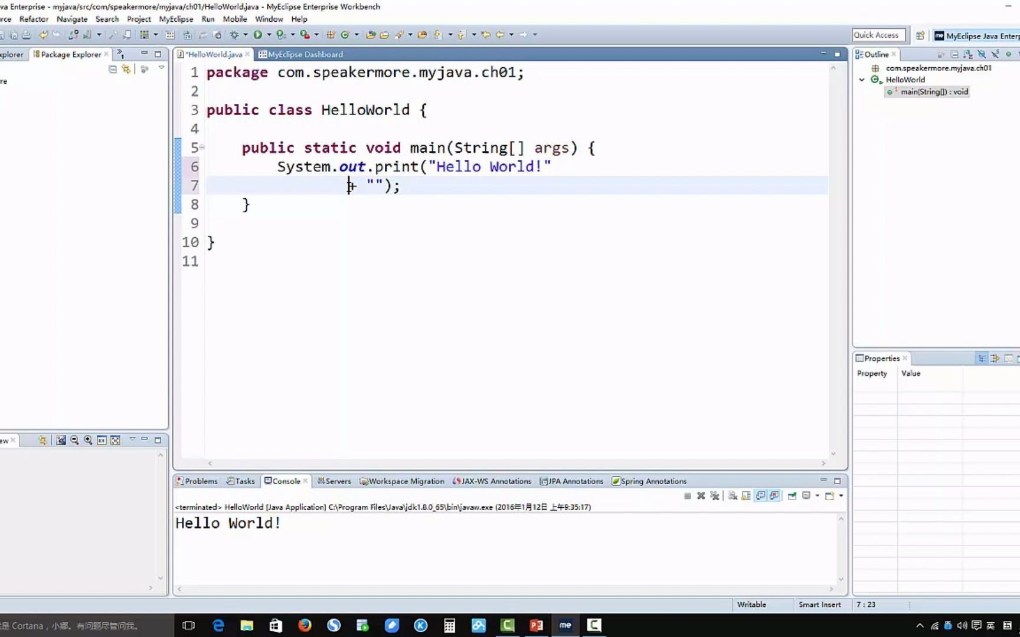
Task: Toggle Hide Fields in Outline panel
Action: 982,54
